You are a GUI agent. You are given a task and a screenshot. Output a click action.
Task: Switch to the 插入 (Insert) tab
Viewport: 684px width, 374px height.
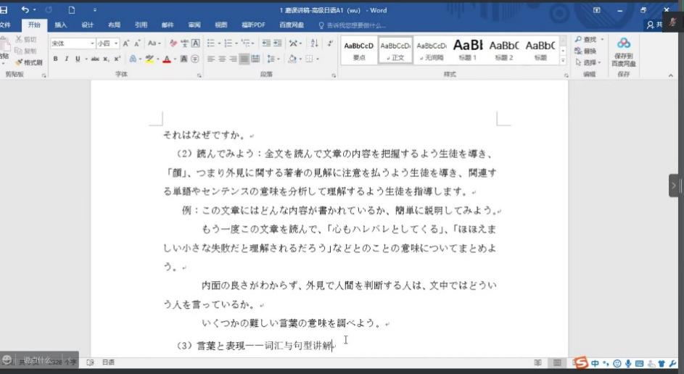(61, 25)
